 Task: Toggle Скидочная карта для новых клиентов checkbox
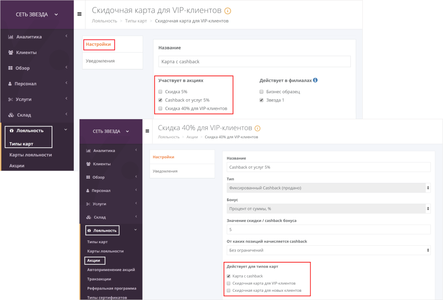(228, 290)
